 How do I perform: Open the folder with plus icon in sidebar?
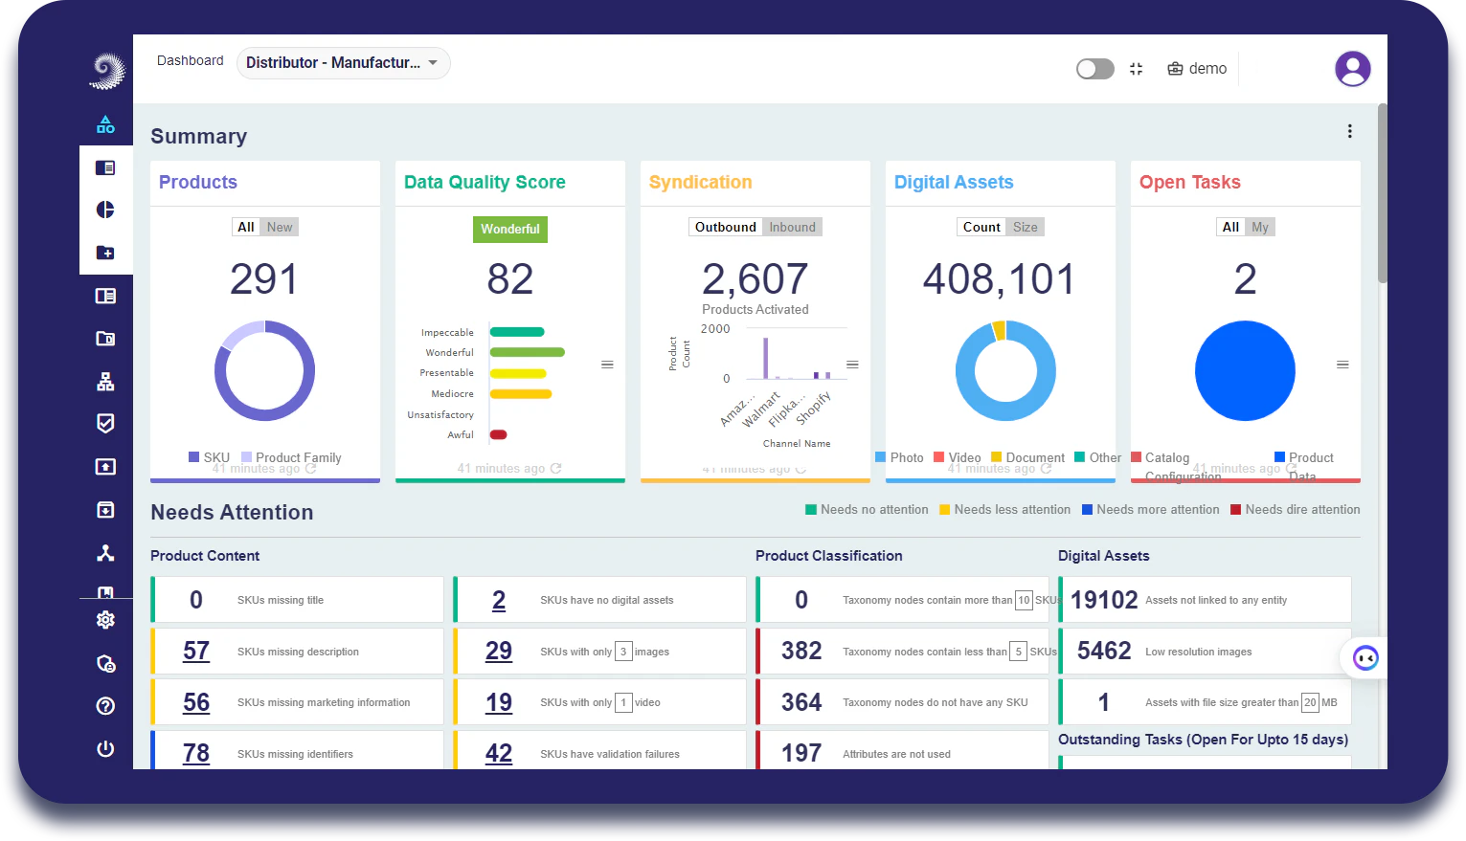[x=105, y=252]
